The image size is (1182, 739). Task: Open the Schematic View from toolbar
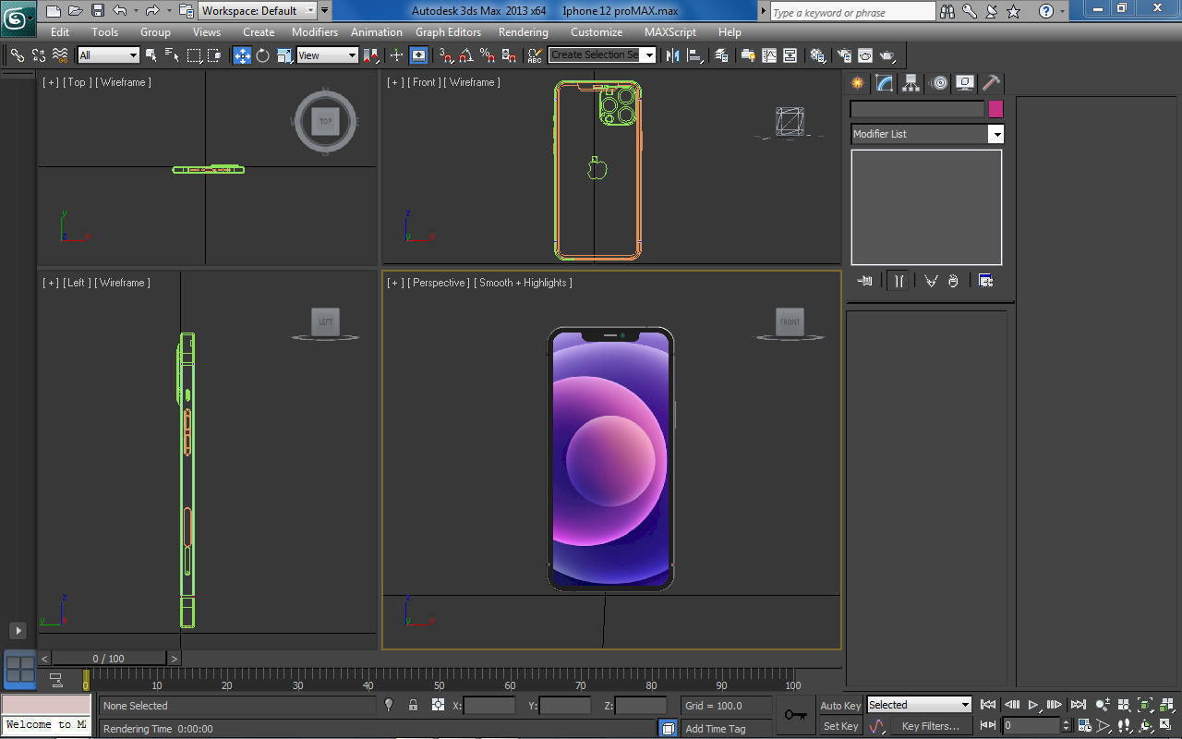(x=790, y=55)
